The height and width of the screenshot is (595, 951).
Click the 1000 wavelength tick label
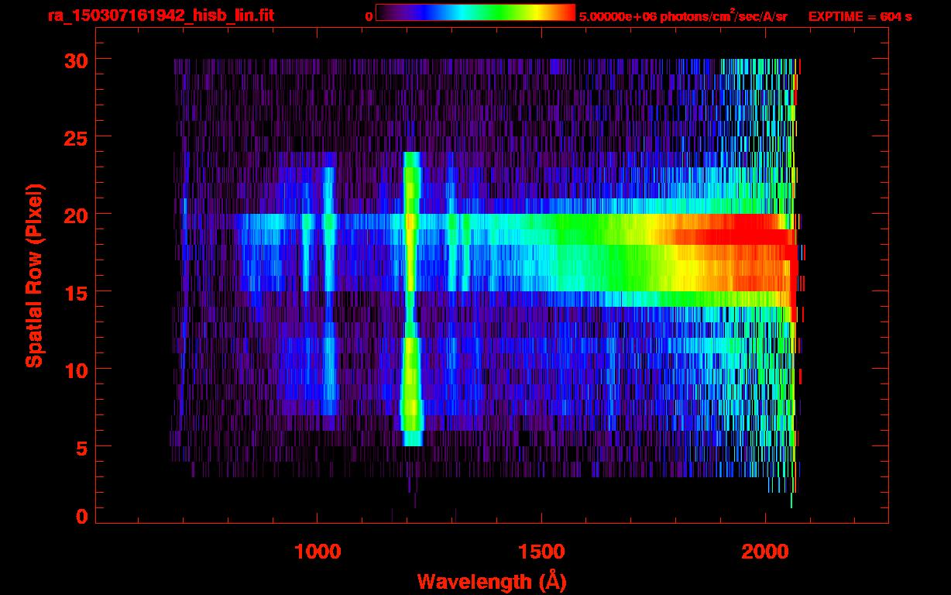coord(318,552)
